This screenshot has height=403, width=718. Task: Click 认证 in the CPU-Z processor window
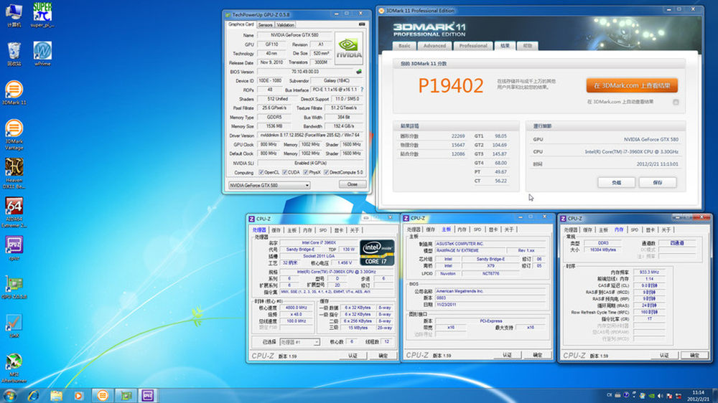point(353,356)
